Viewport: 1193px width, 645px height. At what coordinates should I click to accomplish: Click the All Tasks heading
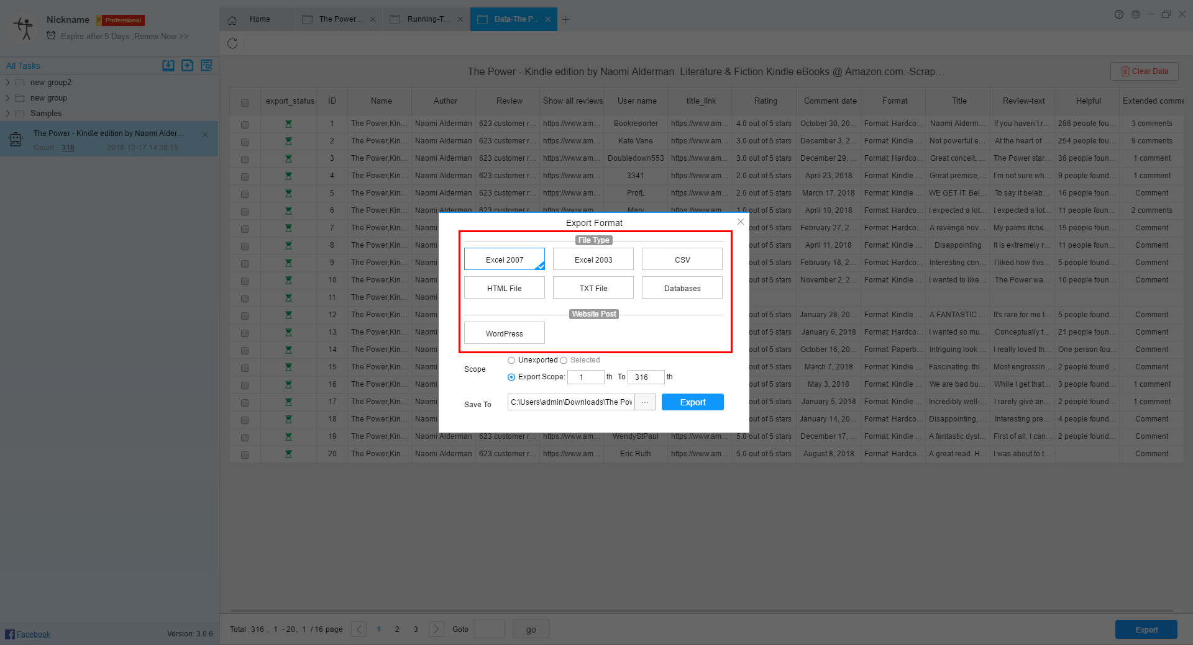click(23, 66)
